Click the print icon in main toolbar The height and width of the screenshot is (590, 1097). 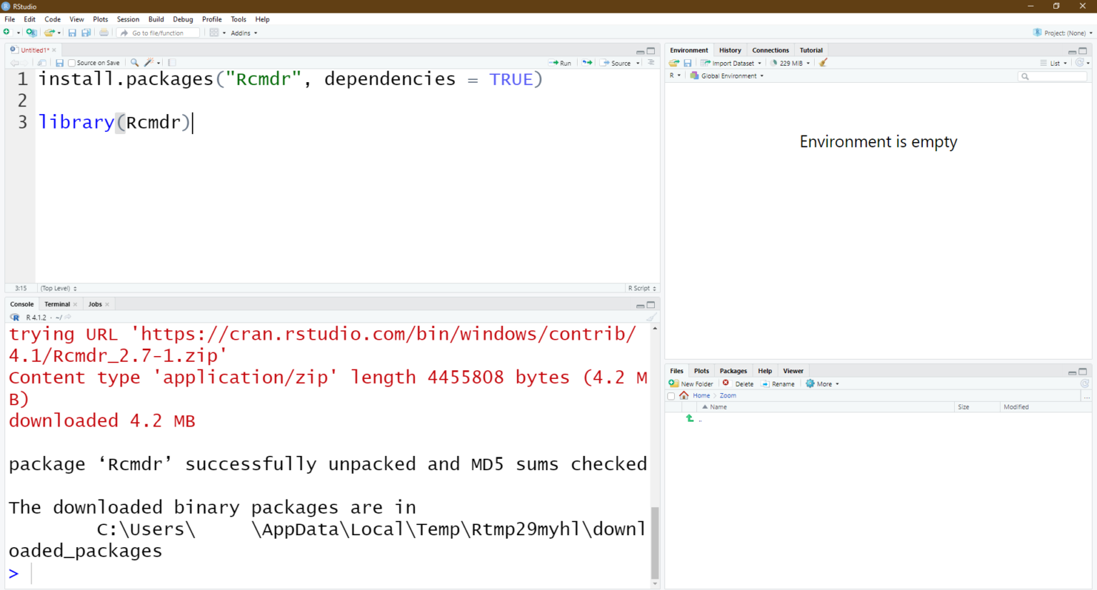pos(104,33)
